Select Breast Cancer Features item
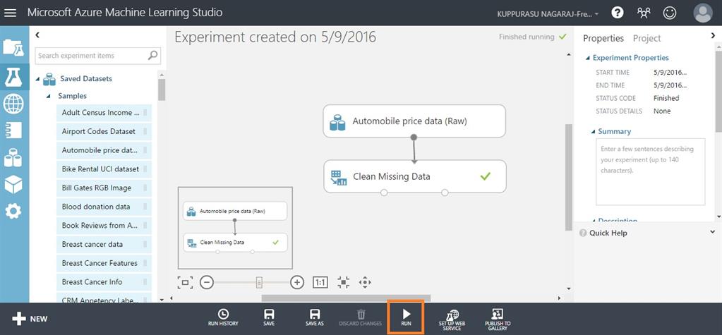The width and height of the screenshot is (722, 335). tap(104, 263)
